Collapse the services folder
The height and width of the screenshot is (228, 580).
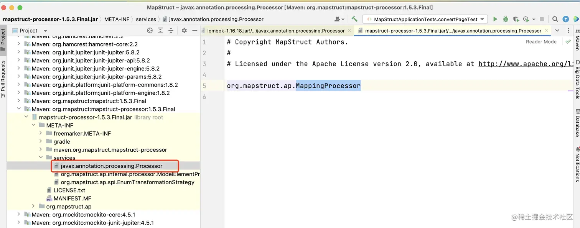point(40,157)
